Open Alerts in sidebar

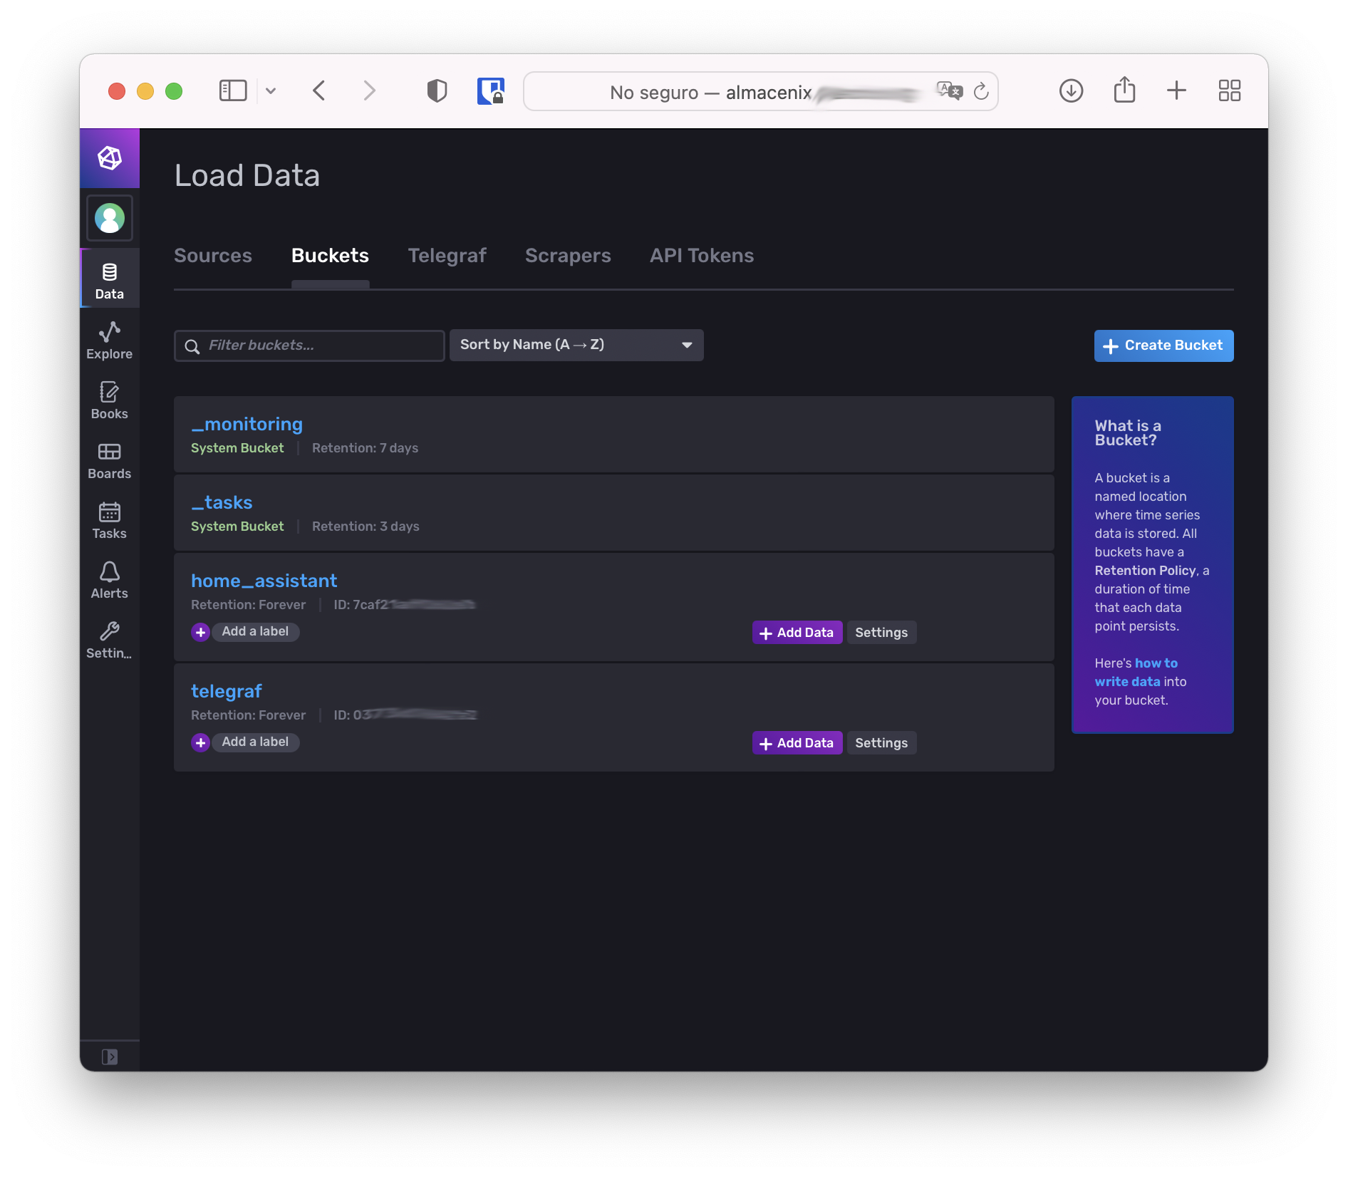[x=110, y=580]
